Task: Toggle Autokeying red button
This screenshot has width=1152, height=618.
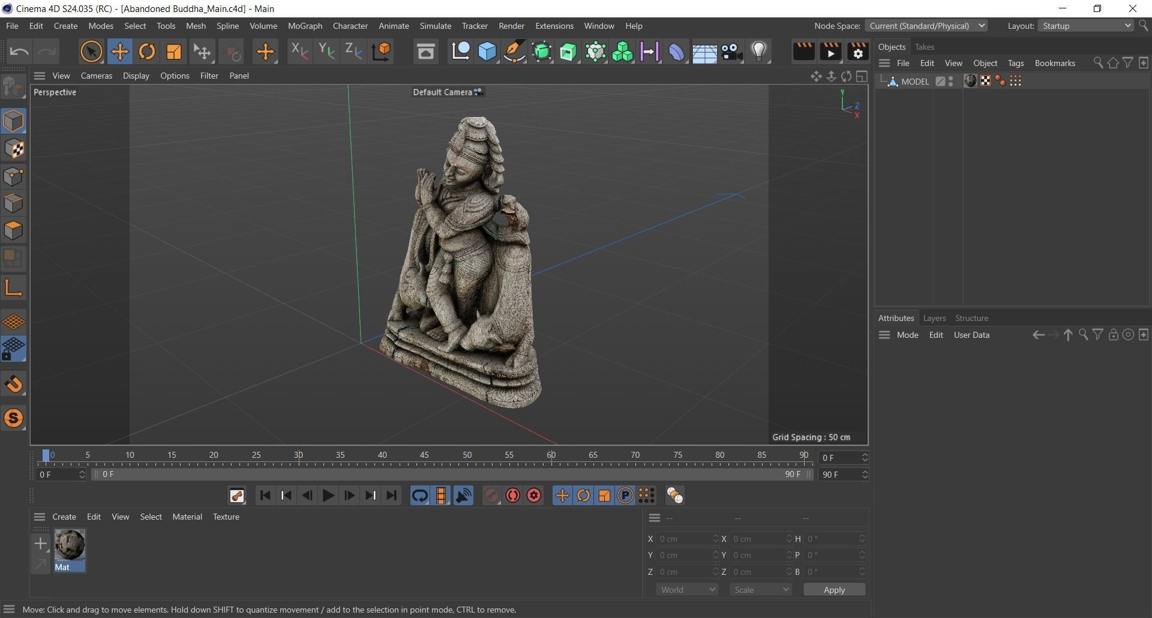Action: (513, 496)
